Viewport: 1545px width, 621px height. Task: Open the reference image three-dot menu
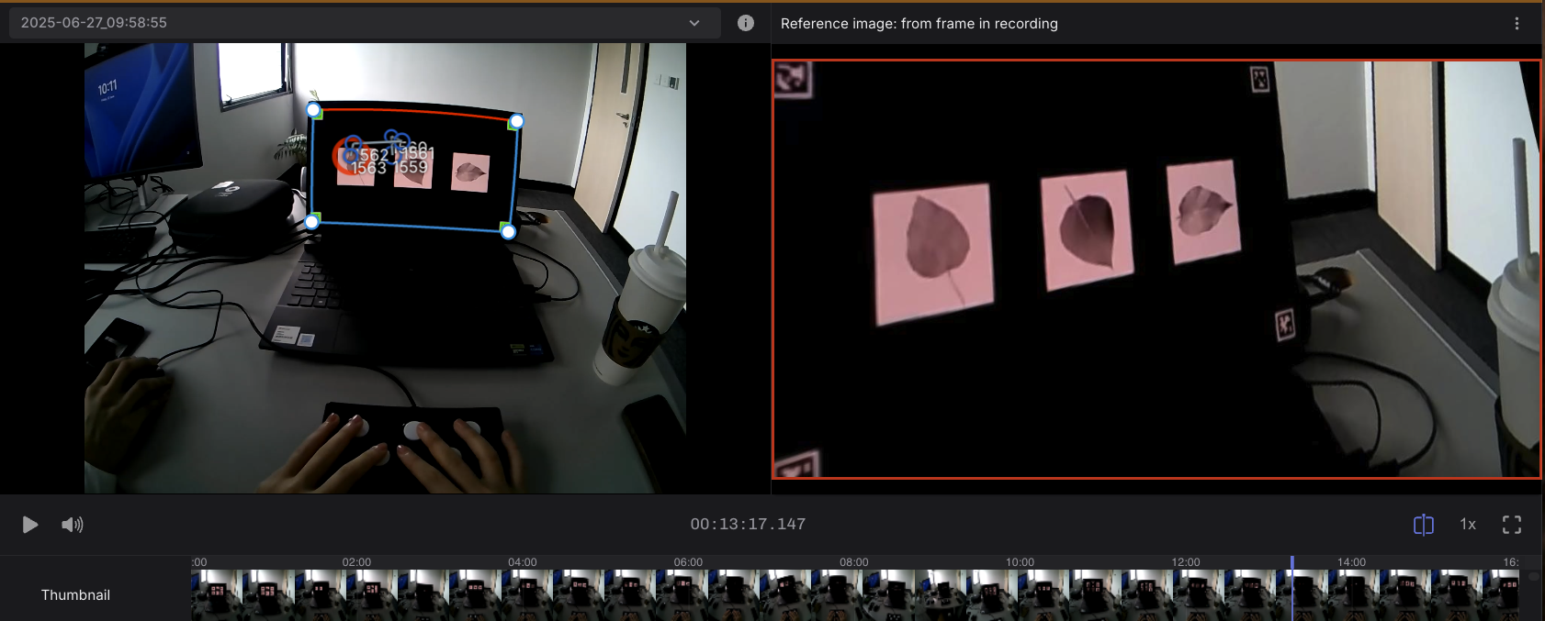click(1517, 24)
